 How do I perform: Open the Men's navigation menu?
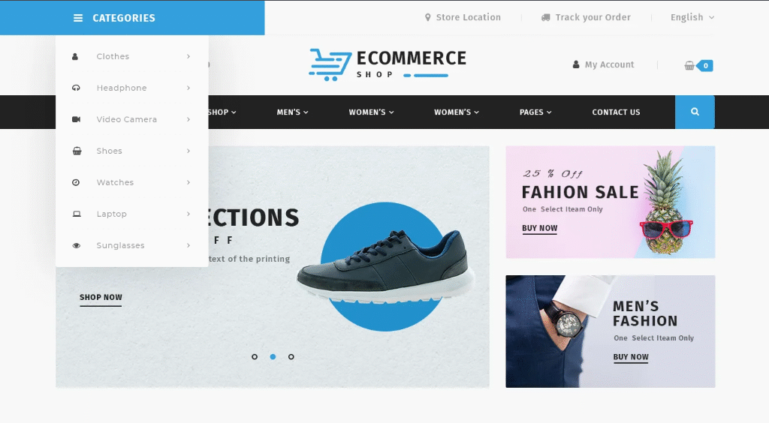coord(292,112)
